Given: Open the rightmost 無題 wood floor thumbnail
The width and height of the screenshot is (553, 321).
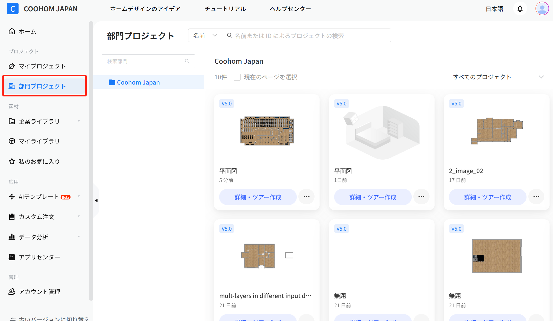Looking at the screenshot, I should 497,256.
